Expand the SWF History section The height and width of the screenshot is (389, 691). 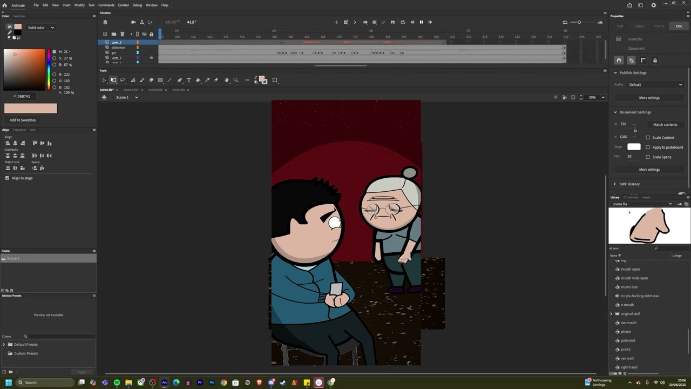615,184
